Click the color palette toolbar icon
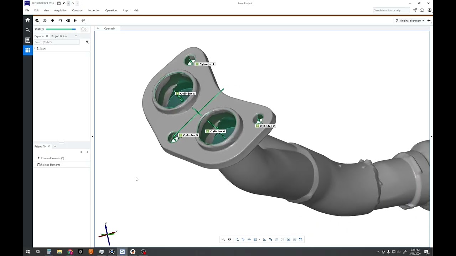 [x=83, y=21]
